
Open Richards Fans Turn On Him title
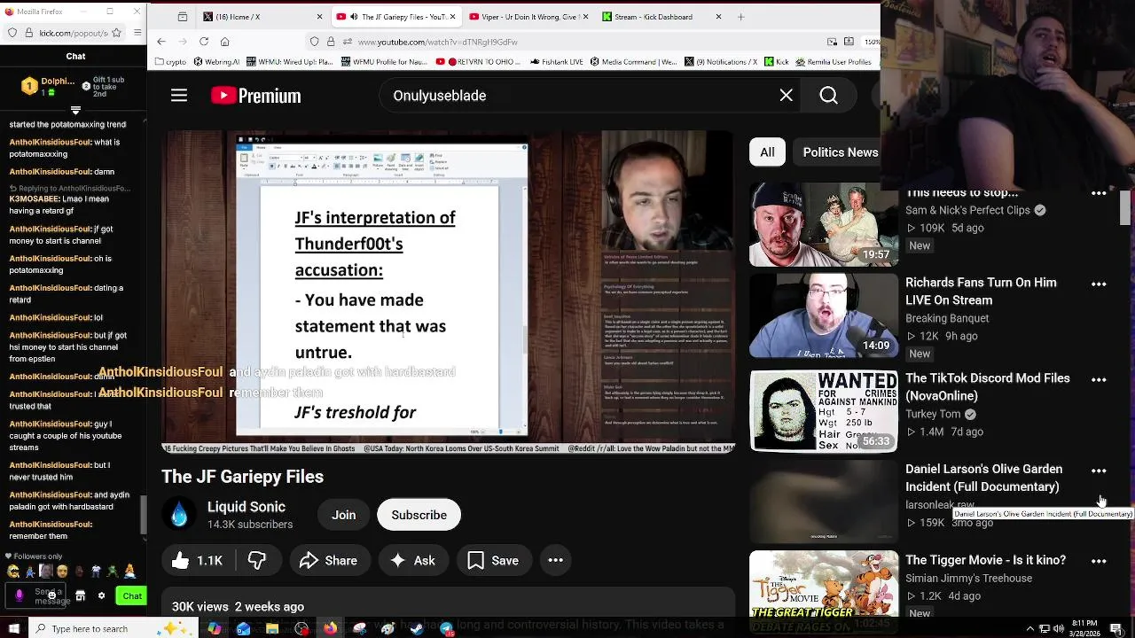pyautogui.click(x=981, y=292)
